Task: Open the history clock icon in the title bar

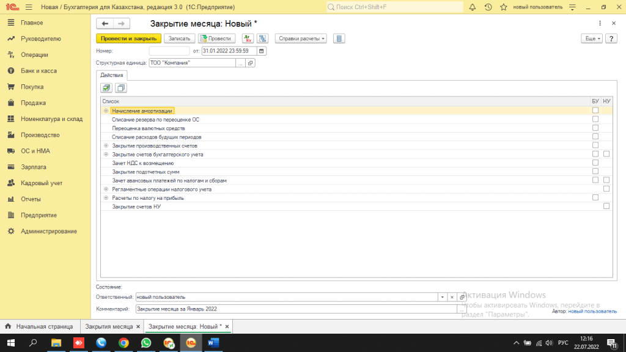Action: click(488, 7)
